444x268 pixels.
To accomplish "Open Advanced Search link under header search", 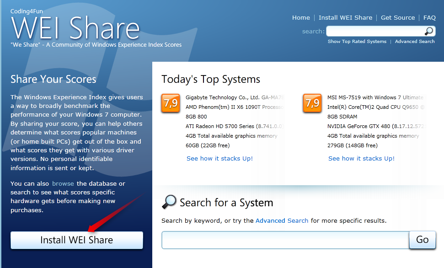I will (415, 41).
